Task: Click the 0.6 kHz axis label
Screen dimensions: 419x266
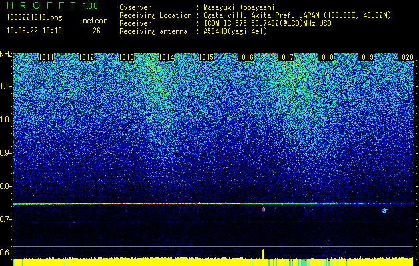Action: tap(6, 253)
